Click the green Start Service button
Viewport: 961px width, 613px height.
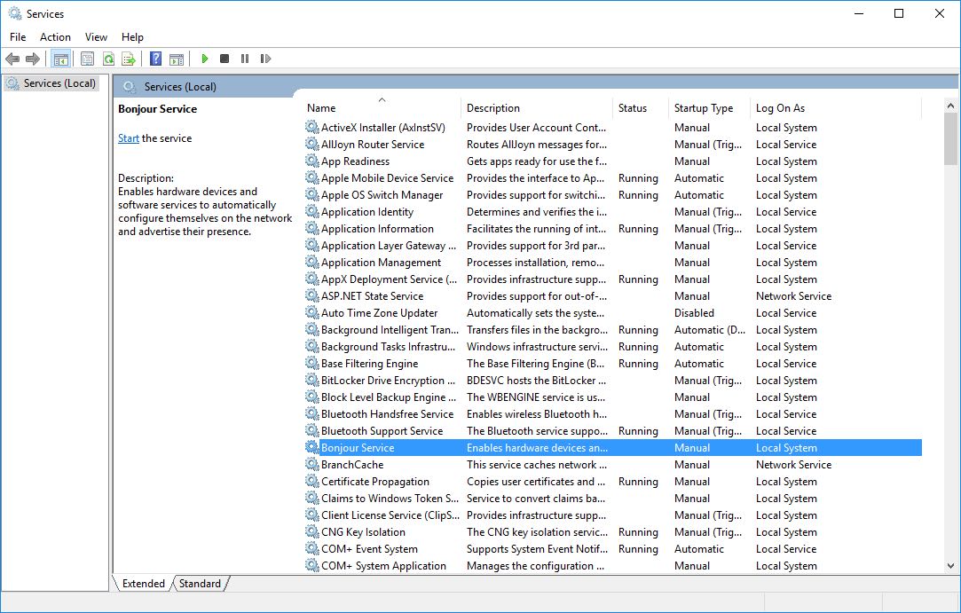(205, 59)
